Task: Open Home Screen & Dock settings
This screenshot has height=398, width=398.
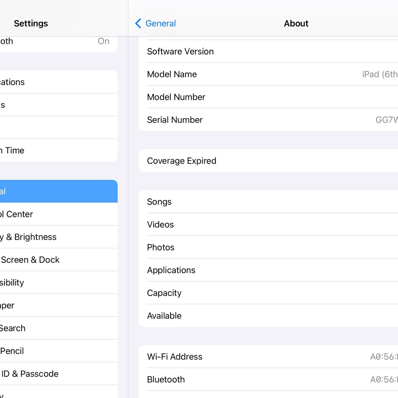Action: (x=59, y=260)
